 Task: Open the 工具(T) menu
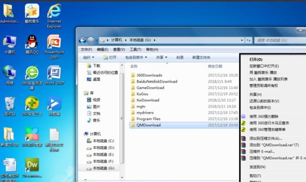[135, 50]
